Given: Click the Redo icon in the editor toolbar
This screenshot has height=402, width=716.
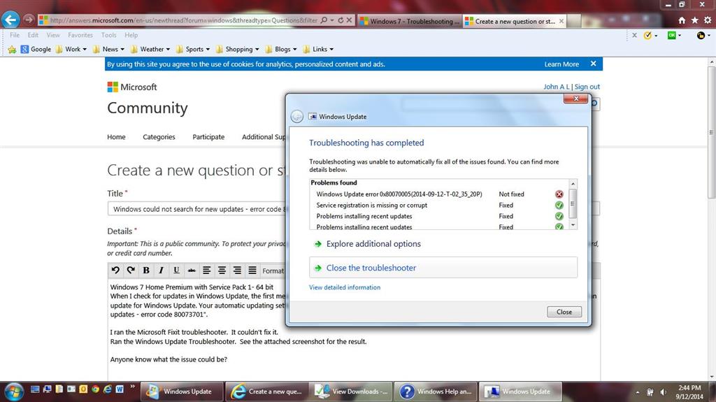Looking at the screenshot, I should point(131,271).
